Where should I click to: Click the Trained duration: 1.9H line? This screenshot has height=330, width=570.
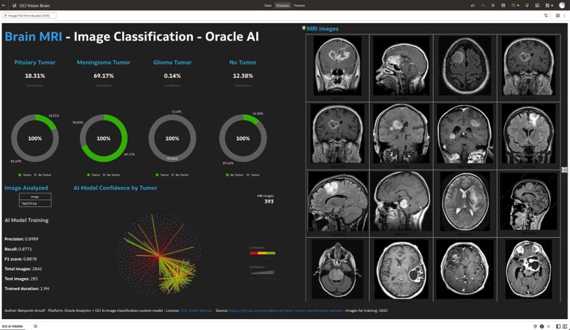pos(27,288)
